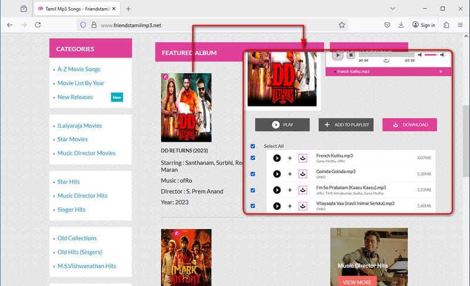Image resolution: width=470 pixels, height=286 pixels.
Task: Uncheck the French Kuthu.mp3 checkbox
Action: coord(253,158)
